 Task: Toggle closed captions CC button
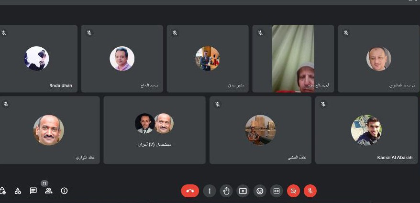pos(276,191)
